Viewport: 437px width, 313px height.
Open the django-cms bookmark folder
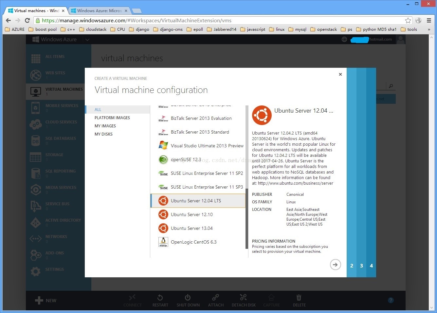pyautogui.click(x=168, y=29)
